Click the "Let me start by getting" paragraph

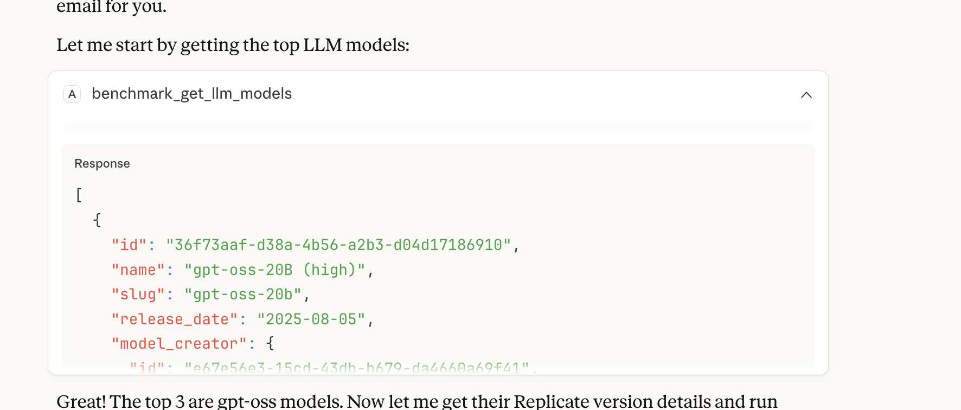(233, 45)
